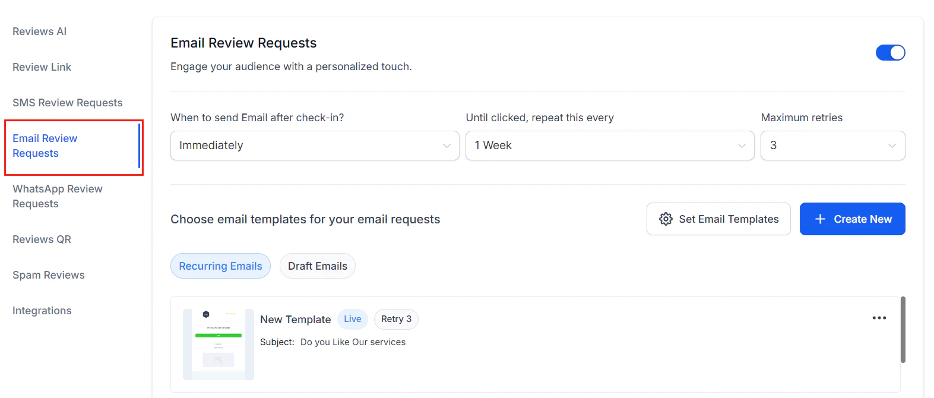Disable the Email Review Requests toggle

tap(890, 52)
